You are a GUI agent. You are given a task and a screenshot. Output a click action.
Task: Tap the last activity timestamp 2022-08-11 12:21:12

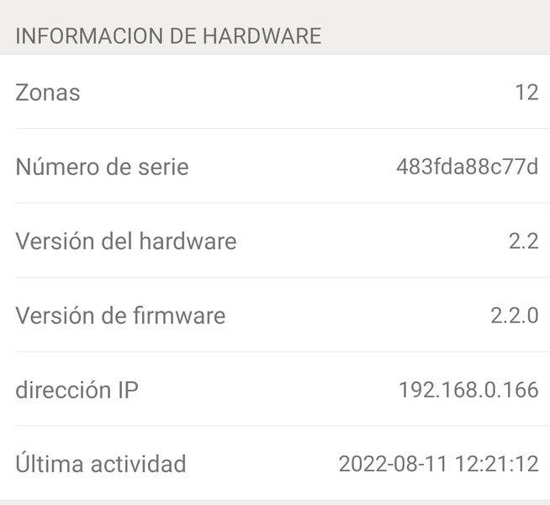(438, 464)
